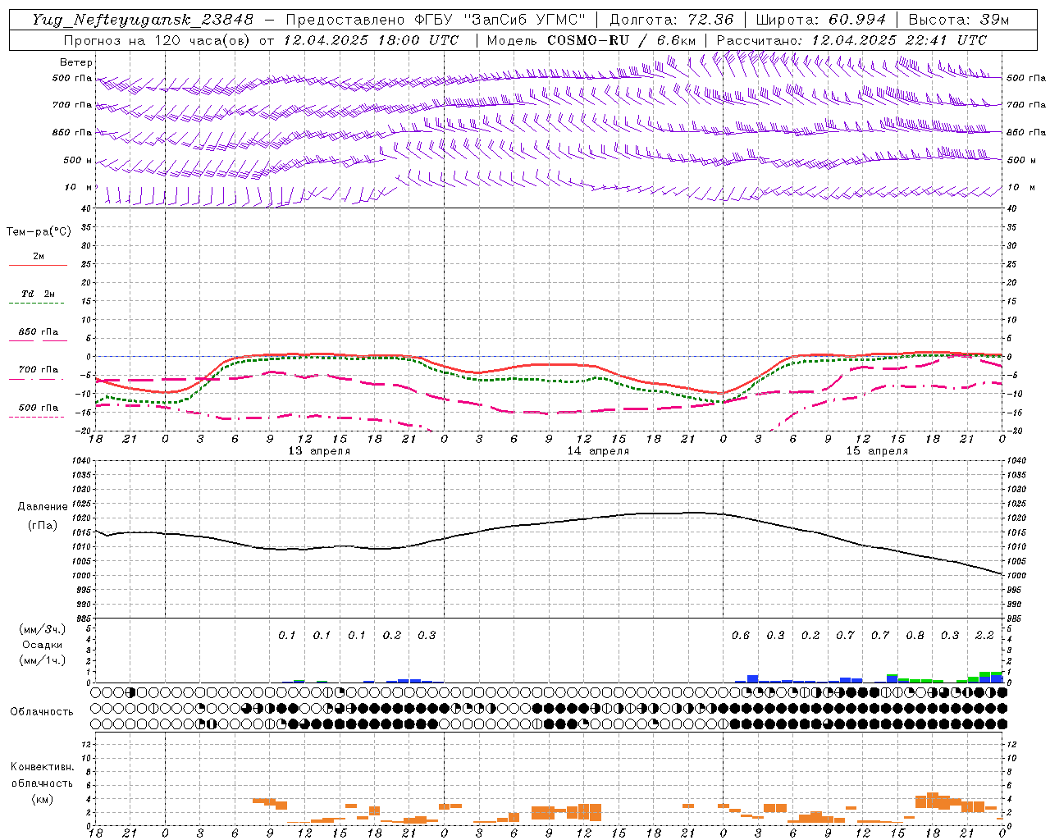The width and height of the screenshot is (1050, 840).
Task: Click the Облачность cloud cover label
Action: [42, 712]
